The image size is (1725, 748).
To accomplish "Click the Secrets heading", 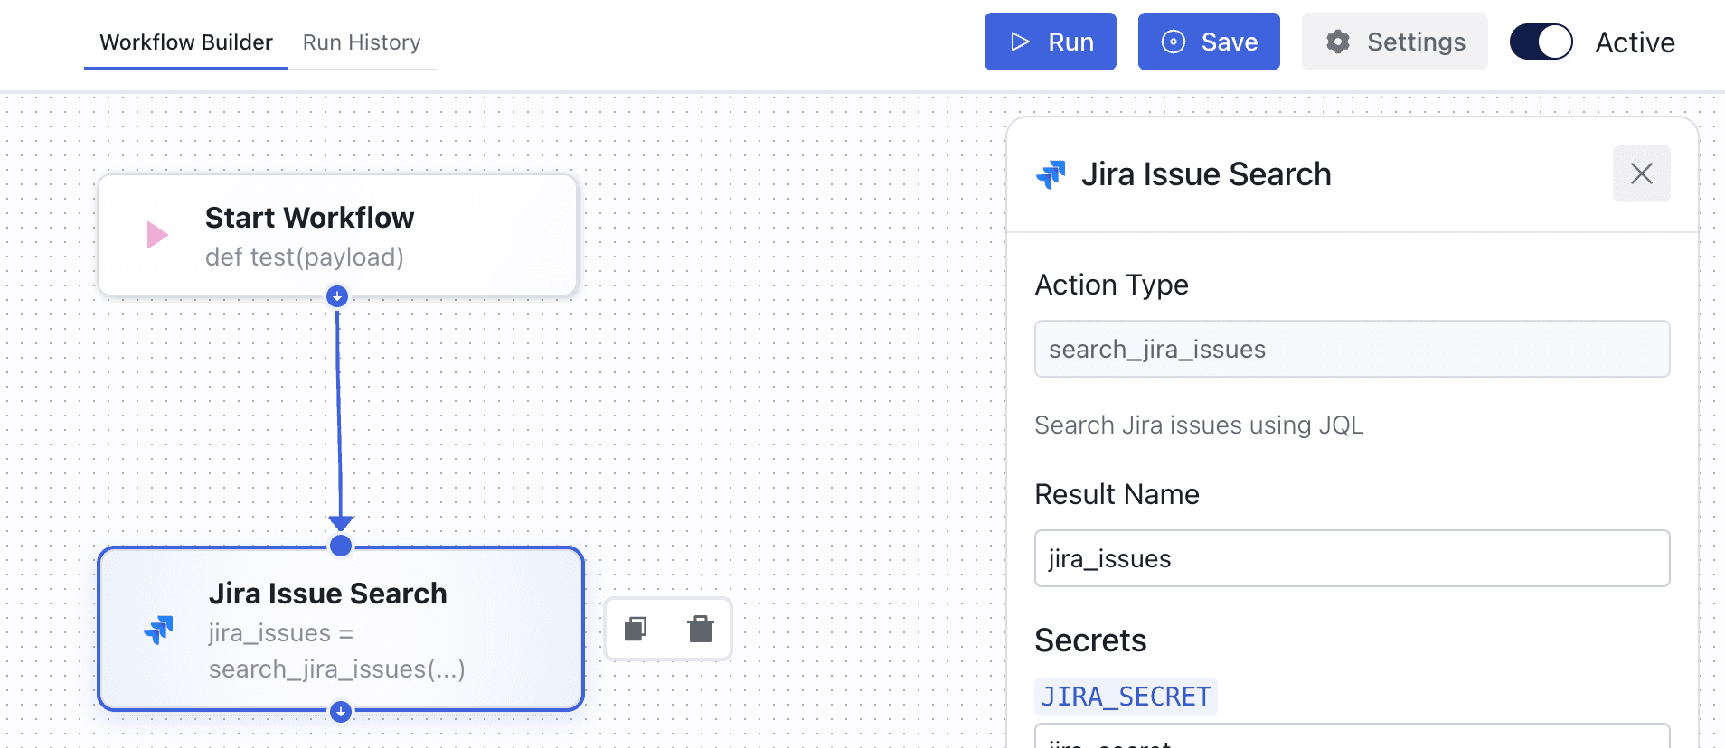I will pos(1090,640).
